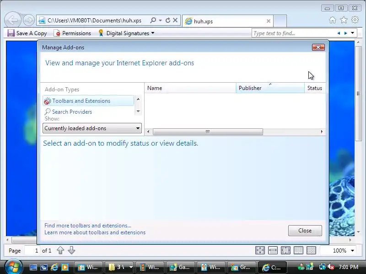Click the Close button in Manage Add-ons
The width and height of the screenshot is (366, 274).
coord(305,231)
